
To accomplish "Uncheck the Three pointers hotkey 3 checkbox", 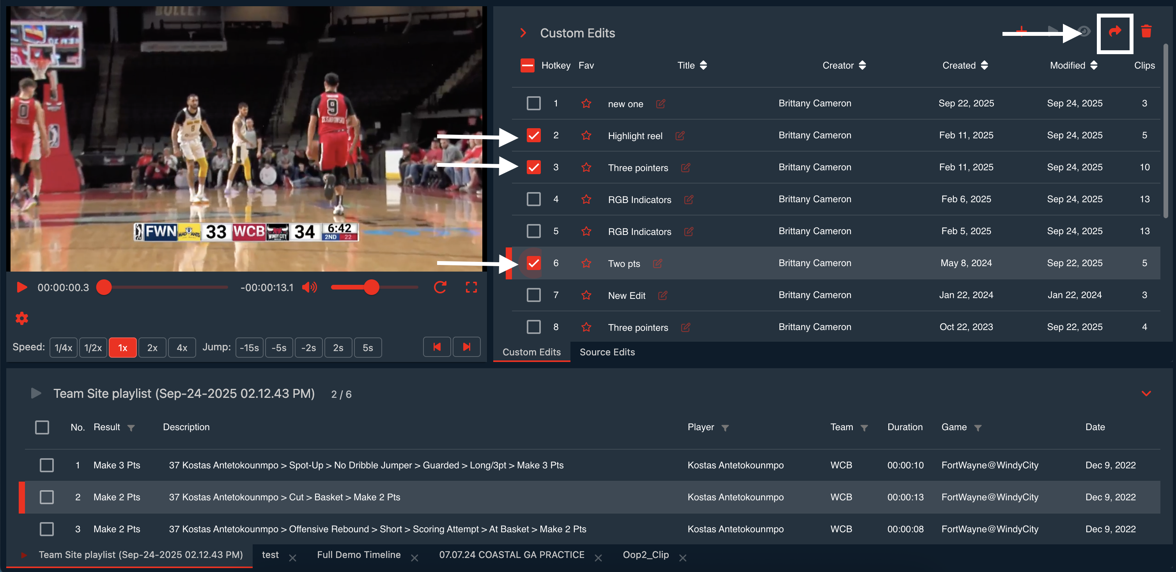I will (533, 168).
